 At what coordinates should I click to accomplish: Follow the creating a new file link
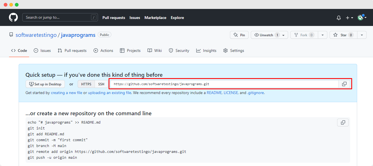pos(67,93)
